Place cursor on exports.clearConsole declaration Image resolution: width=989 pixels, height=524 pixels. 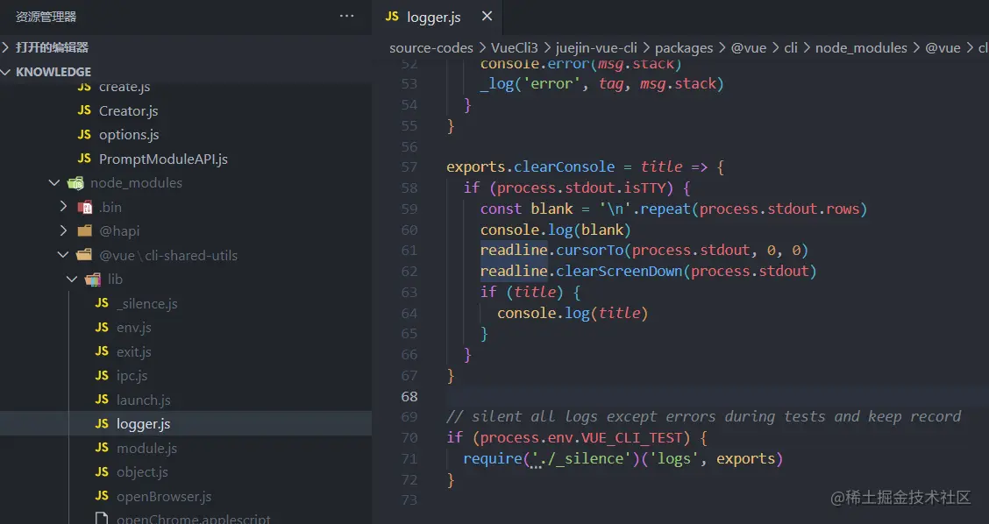tap(530, 166)
